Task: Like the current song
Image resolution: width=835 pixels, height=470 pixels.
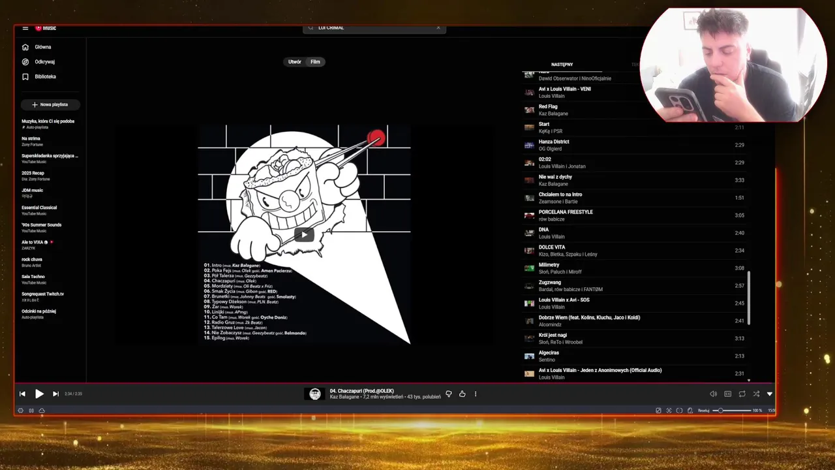Action: (x=462, y=394)
